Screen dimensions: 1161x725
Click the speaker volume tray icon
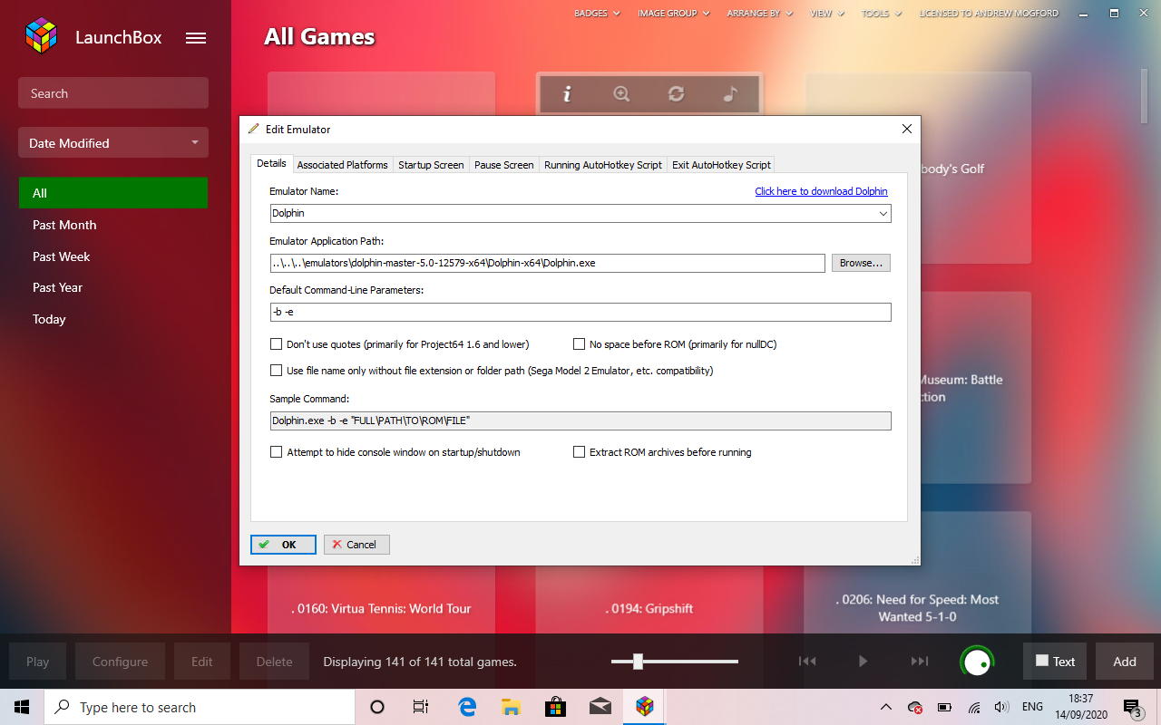(x=1002, y=707)
